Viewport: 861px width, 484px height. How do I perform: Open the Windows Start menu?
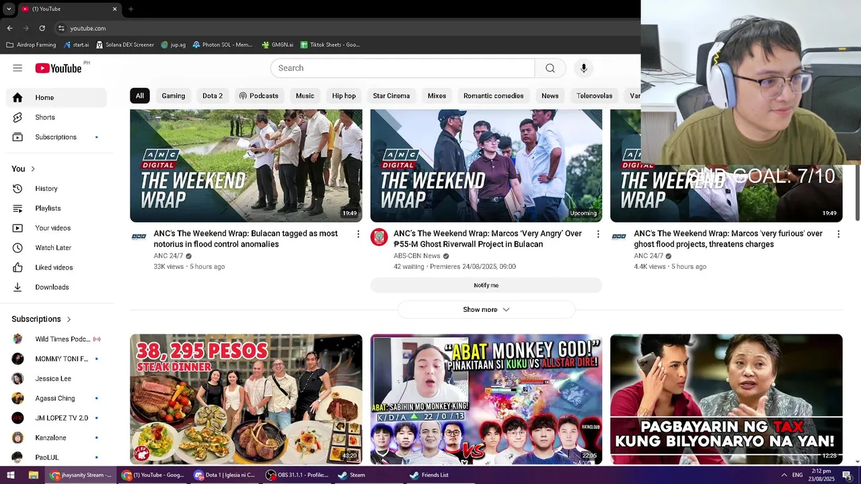coord(11,475)
